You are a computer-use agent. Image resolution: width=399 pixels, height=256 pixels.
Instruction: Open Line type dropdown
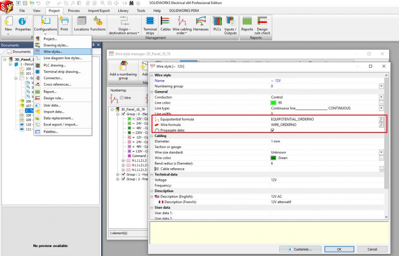coord(381,108)
